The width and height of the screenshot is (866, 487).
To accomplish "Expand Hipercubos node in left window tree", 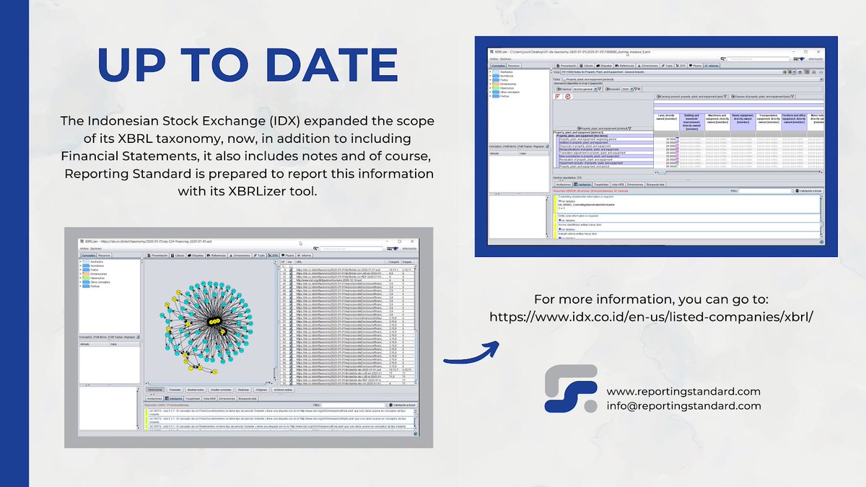I will point(80,278).
